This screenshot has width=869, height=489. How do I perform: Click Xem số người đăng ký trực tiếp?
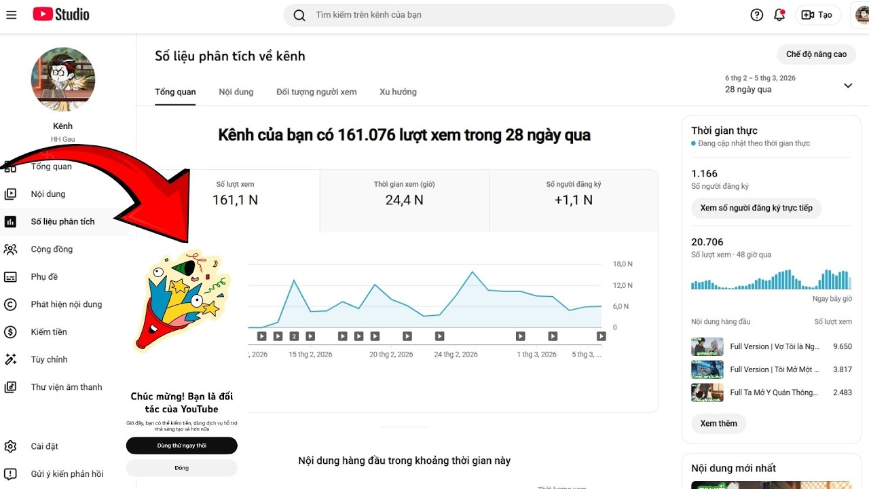pos(756,208)
